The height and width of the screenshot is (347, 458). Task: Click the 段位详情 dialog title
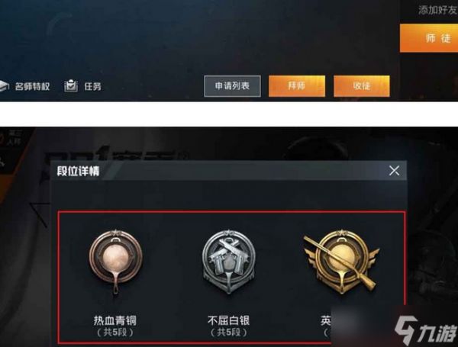78,171
